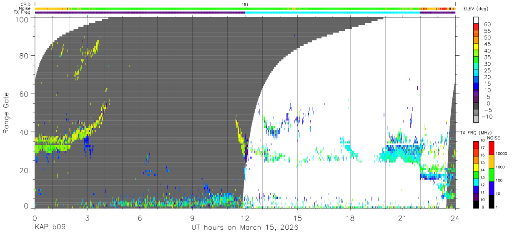
Task: Pick the orange swatch in NOISE legend
Action: click(492, 161)
